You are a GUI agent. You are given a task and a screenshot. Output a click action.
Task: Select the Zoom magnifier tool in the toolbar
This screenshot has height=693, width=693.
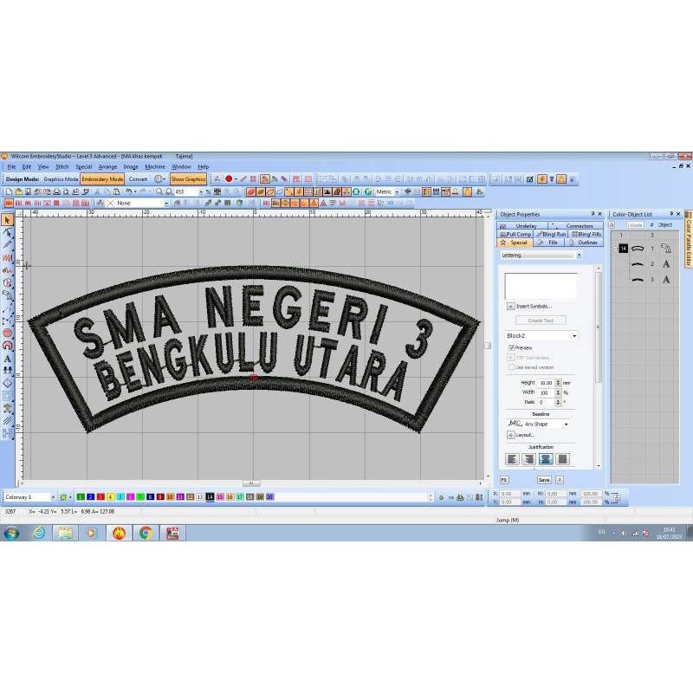point(159,190)
